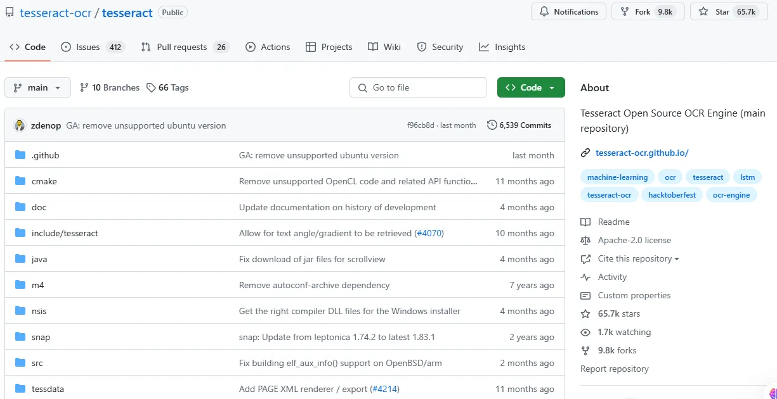
Task: Click the Activity pulse icon
Action: coord(585,277)
